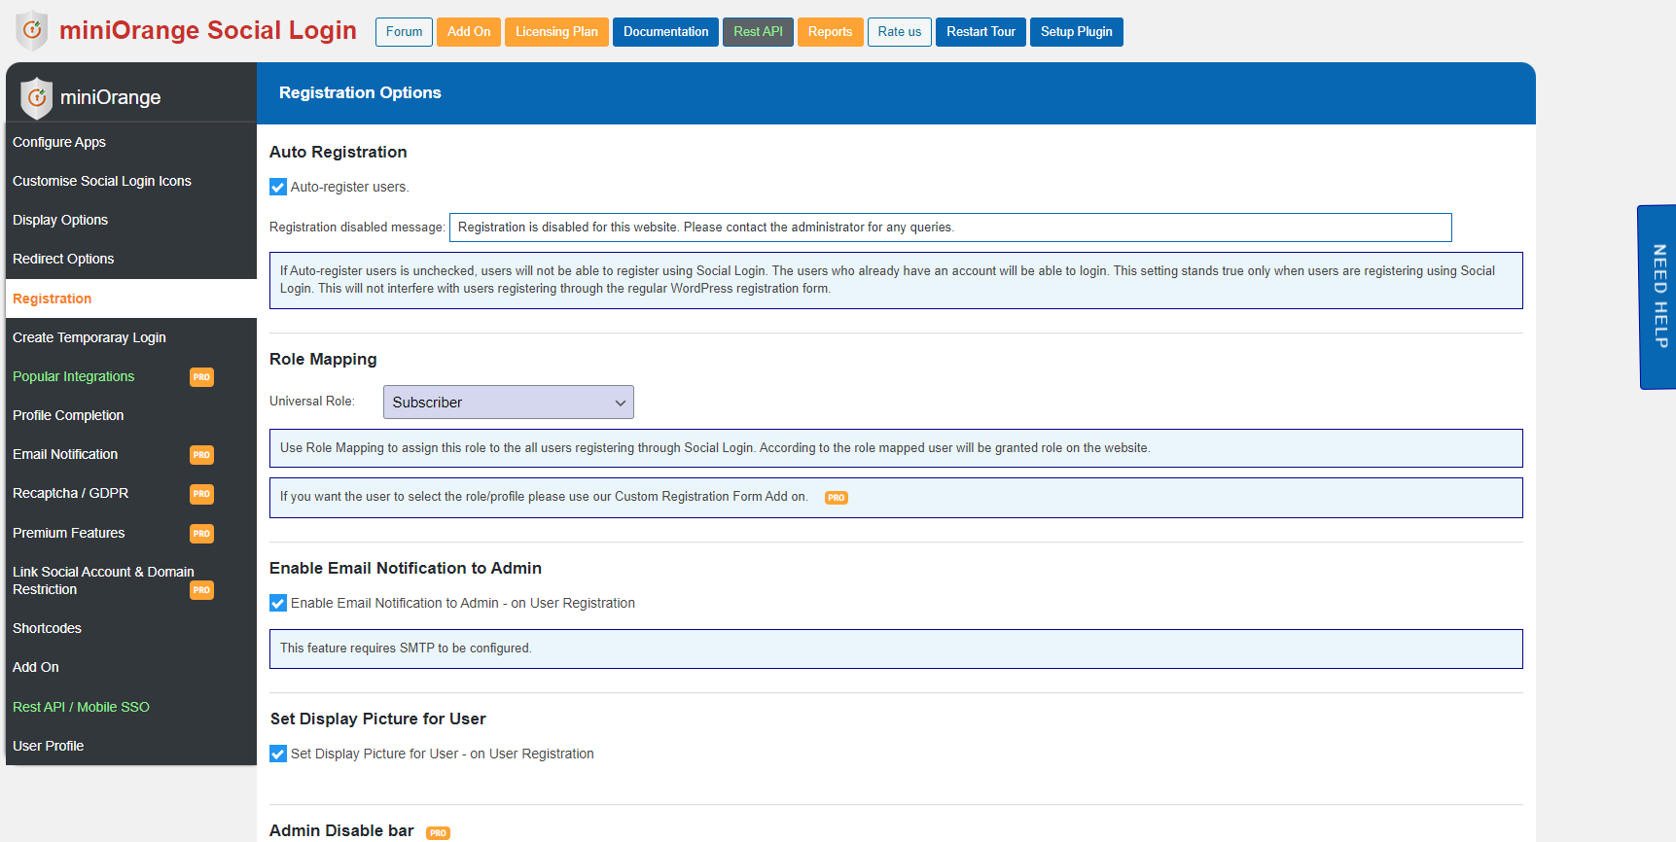Click 'This feature requires SMTP' notice
The height and width of the screenshot is (842, 1676).
[x=896, y=649]
